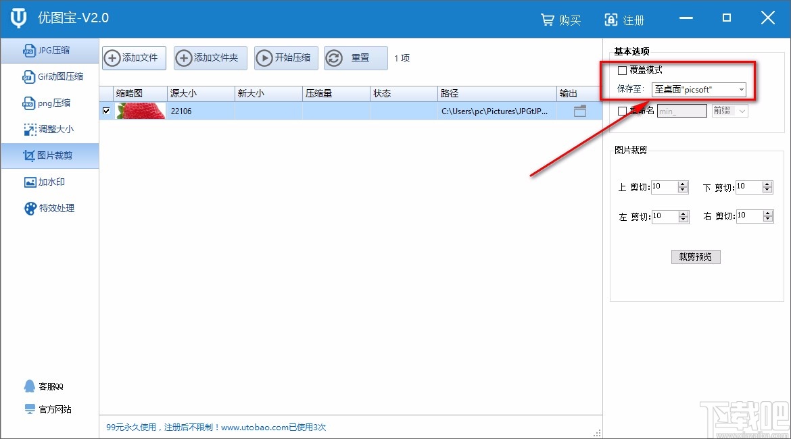
Task: Click the 上 剪切 value field
Action: point(665,187)
